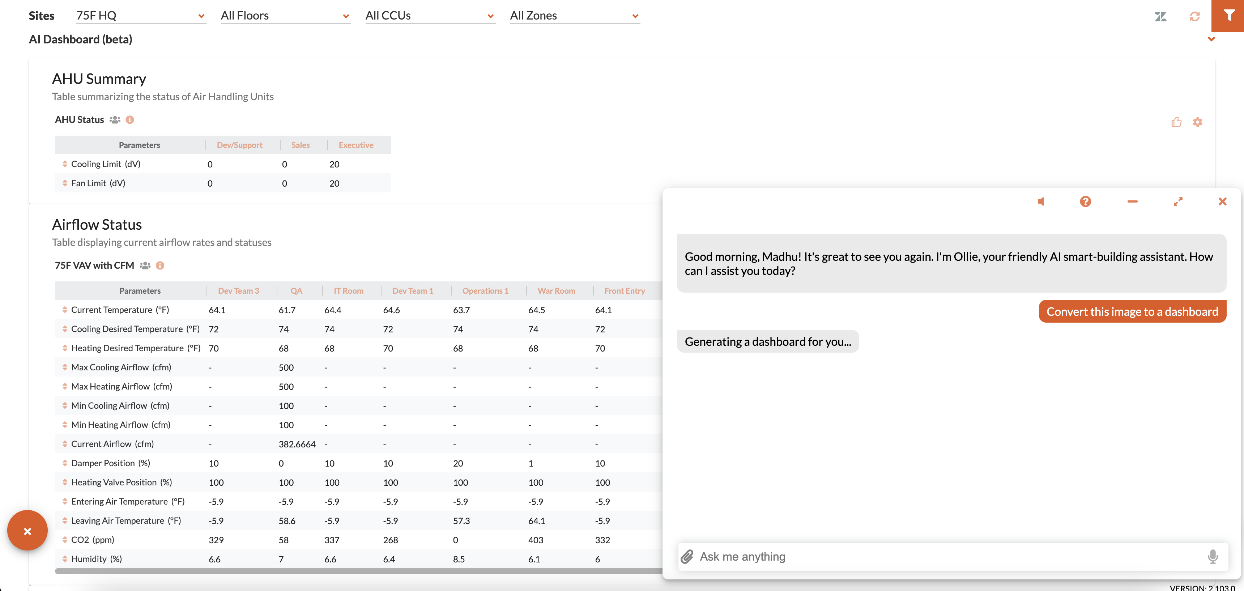Open the Sales column header link

[x=301, y=145]
